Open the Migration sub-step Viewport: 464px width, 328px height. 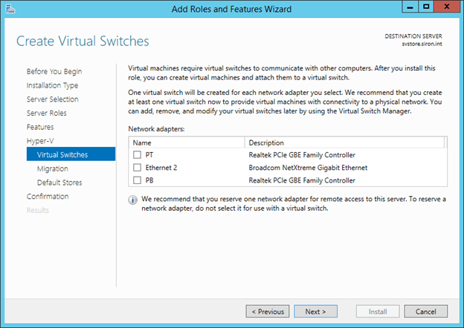(x=52, y=168)
